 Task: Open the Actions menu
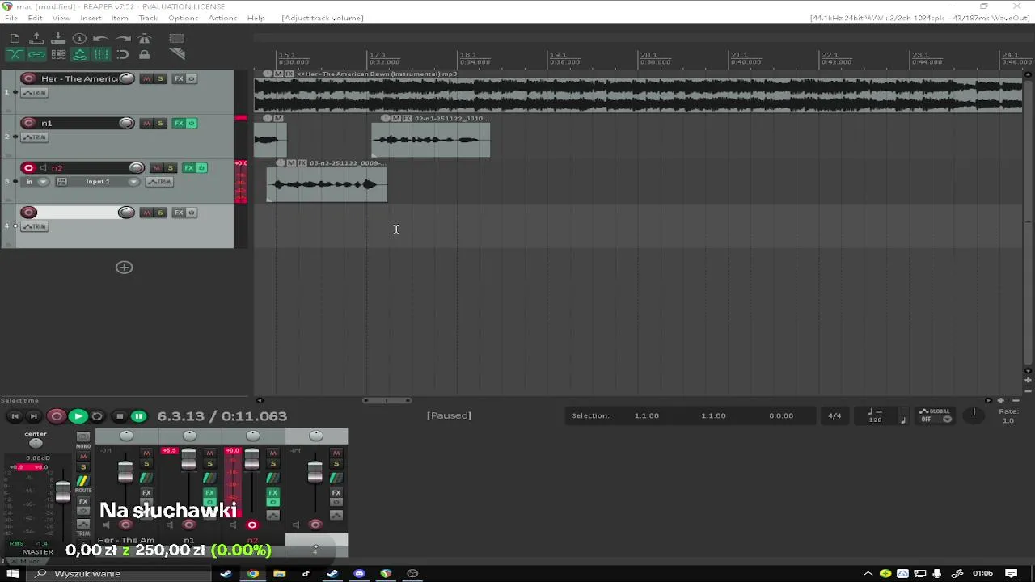(x=222, y=18)
